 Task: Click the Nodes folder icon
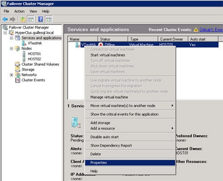pos(17,48)
